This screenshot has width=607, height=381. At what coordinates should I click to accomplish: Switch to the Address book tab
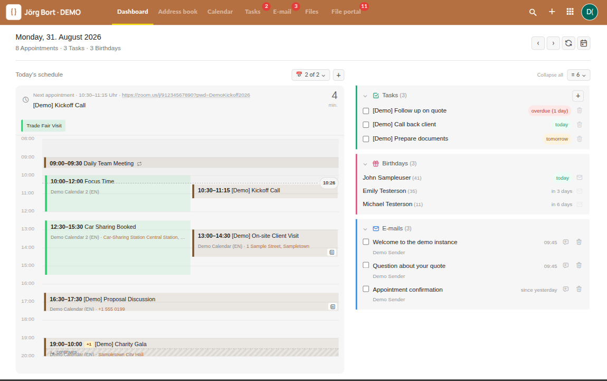pos(178,12)
